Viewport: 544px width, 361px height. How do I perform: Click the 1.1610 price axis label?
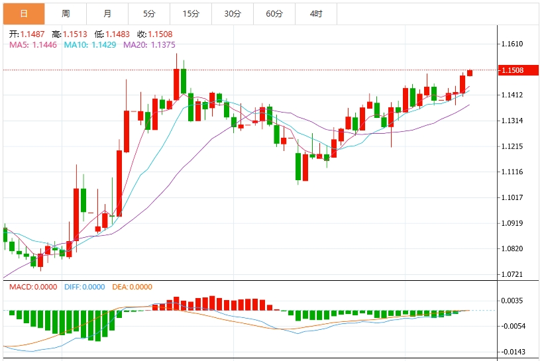[512, 44]
